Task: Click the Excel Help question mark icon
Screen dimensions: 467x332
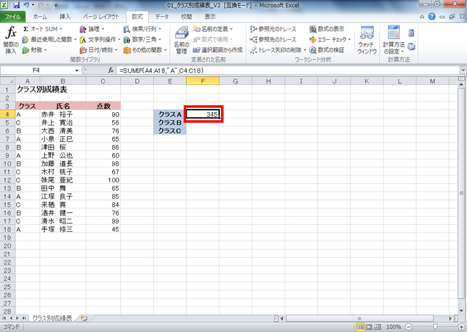Action: click(x=432, y=17)
